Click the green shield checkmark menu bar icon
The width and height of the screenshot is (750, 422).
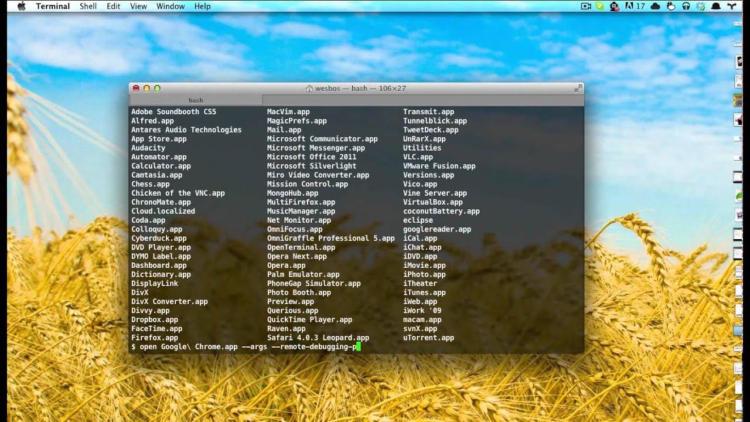pyautogui.click(x=599, y=6)
